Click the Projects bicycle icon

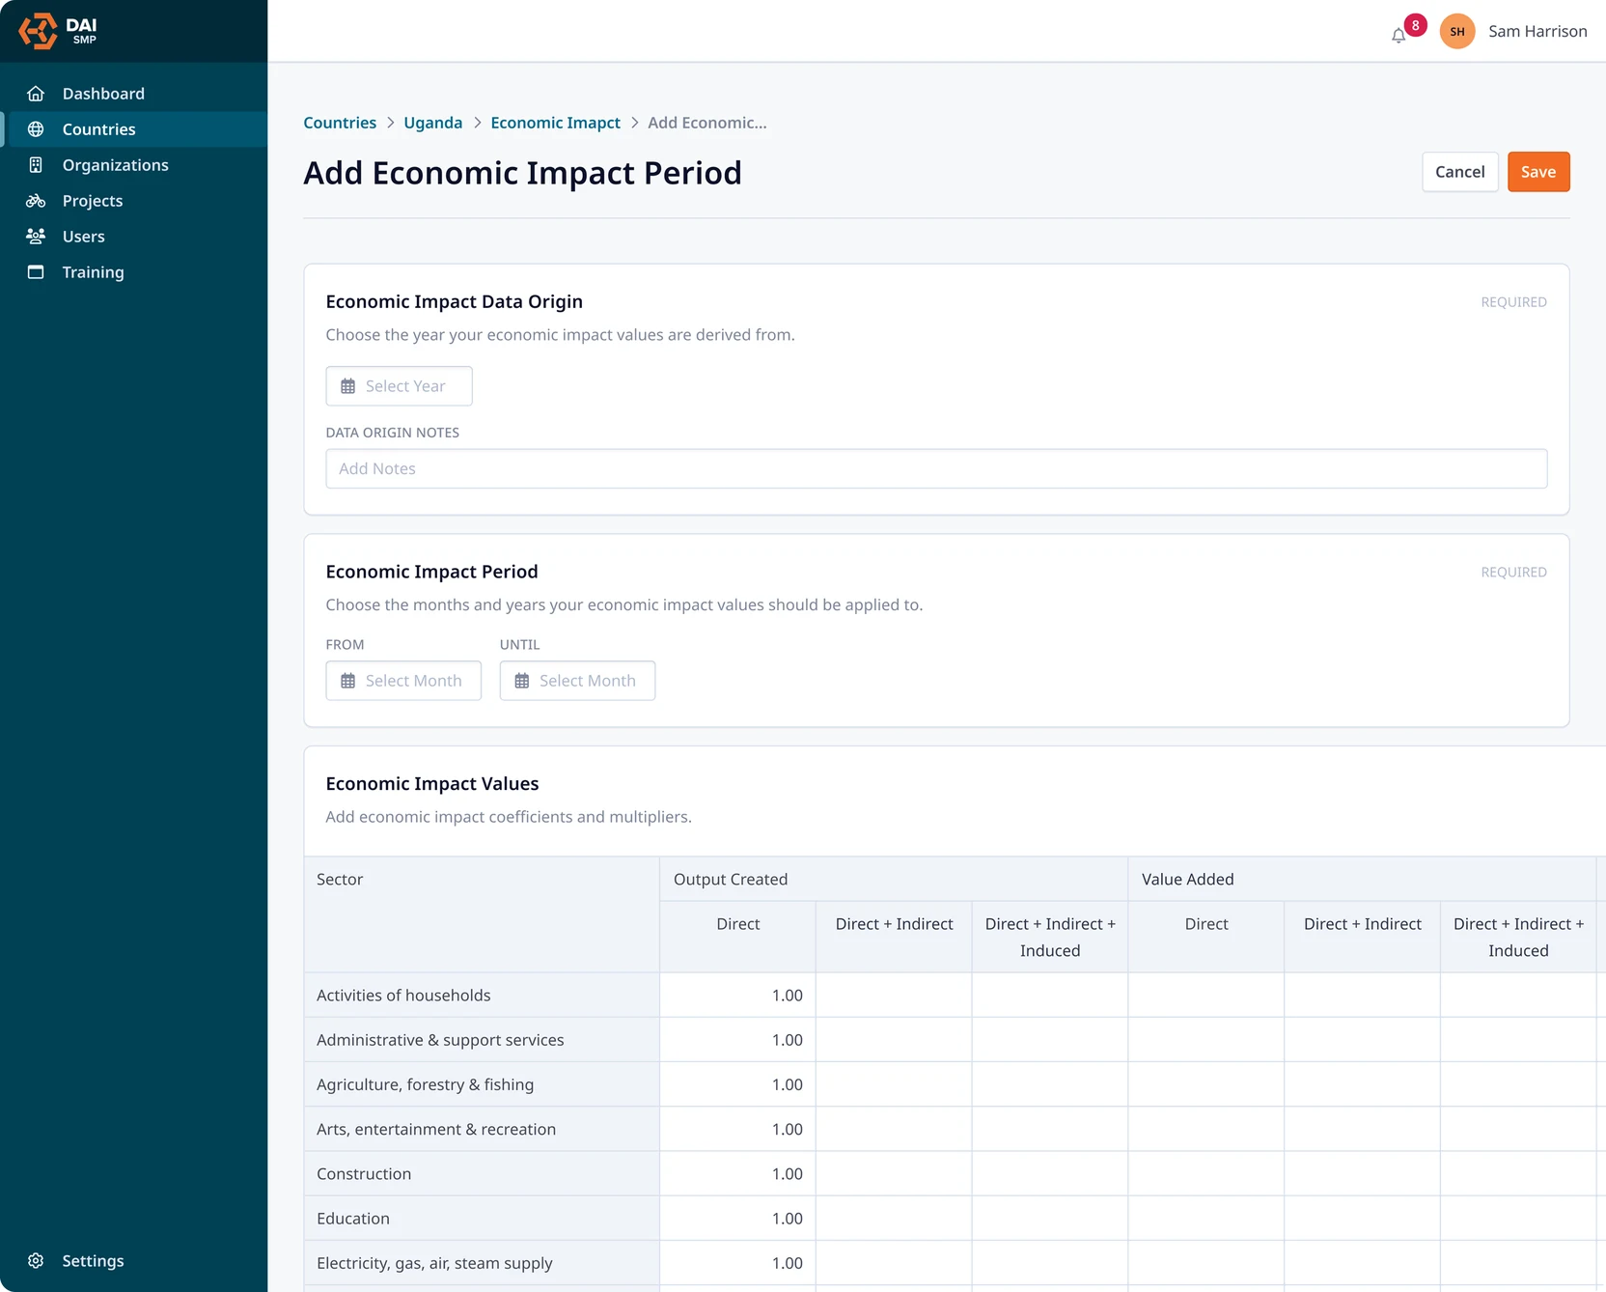[x=36, y=201]
